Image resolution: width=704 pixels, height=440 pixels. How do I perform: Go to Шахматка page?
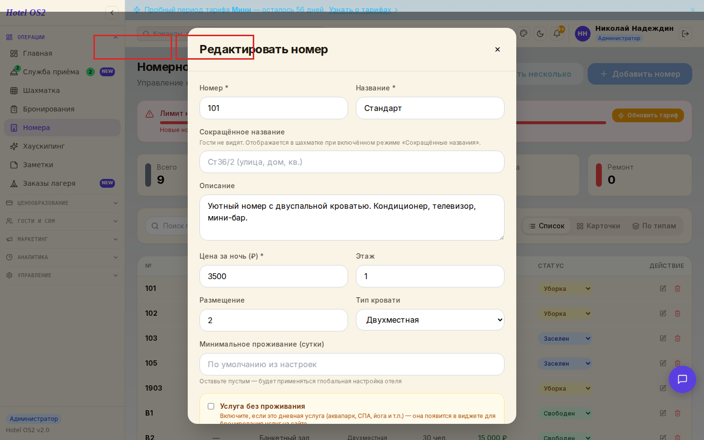62,90
